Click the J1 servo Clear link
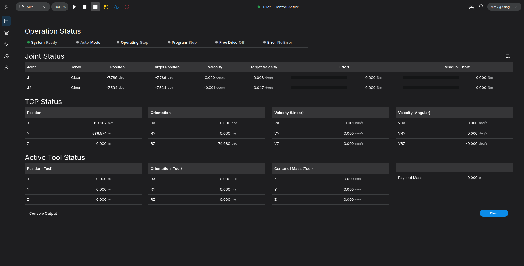Viewport: 524px width, 266px height. pyautogui.click(x=76, y=77)
